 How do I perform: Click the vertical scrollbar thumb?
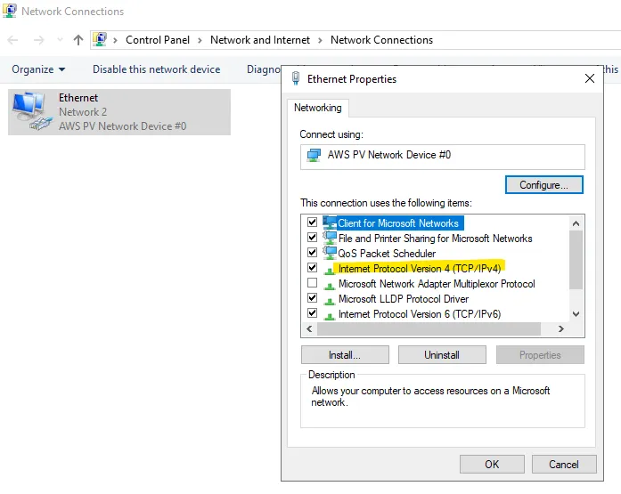point(576,260)
